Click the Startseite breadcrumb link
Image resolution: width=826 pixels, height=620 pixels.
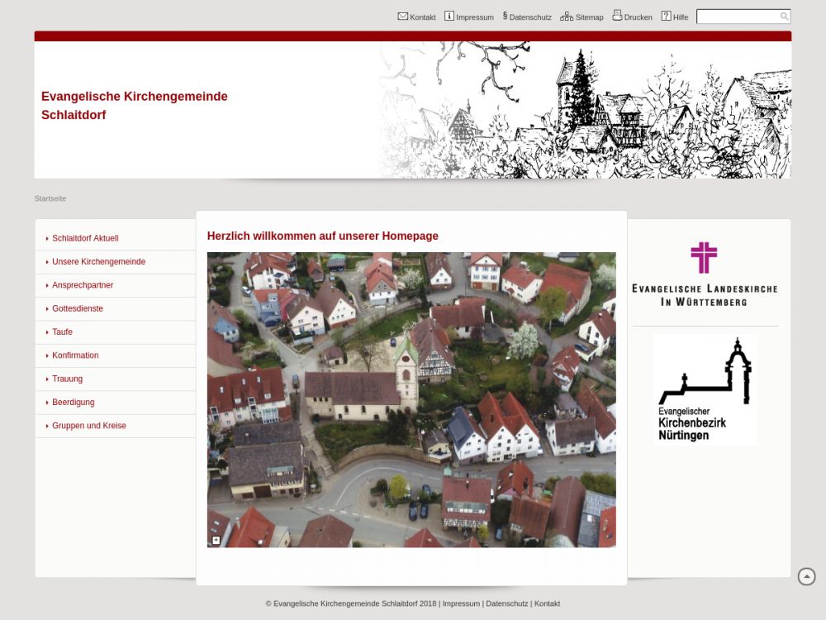(50, 198)
